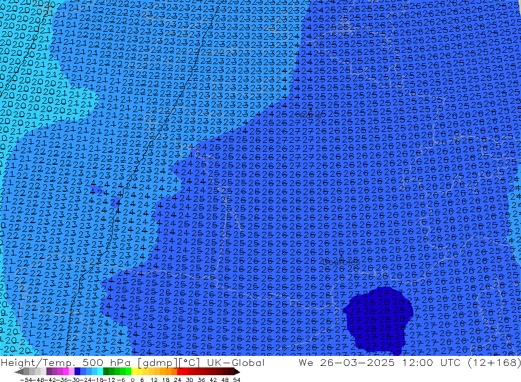Click the '54' legend value
This screenshot has width=521, height=382.
[x=237, y=379]
